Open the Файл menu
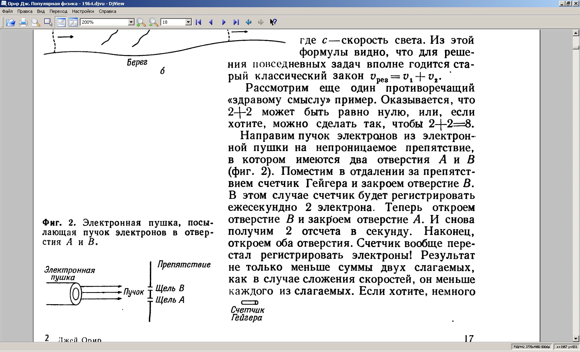 click(7, 11)
